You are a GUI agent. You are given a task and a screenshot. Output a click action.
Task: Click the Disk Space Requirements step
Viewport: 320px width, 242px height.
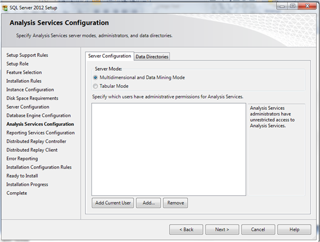[32, 98]
